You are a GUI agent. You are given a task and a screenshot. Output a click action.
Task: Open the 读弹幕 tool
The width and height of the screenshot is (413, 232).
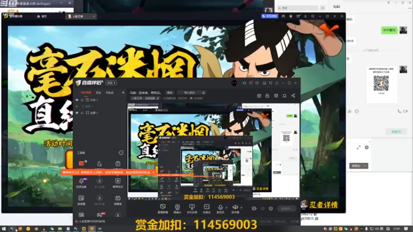point(81,200)
